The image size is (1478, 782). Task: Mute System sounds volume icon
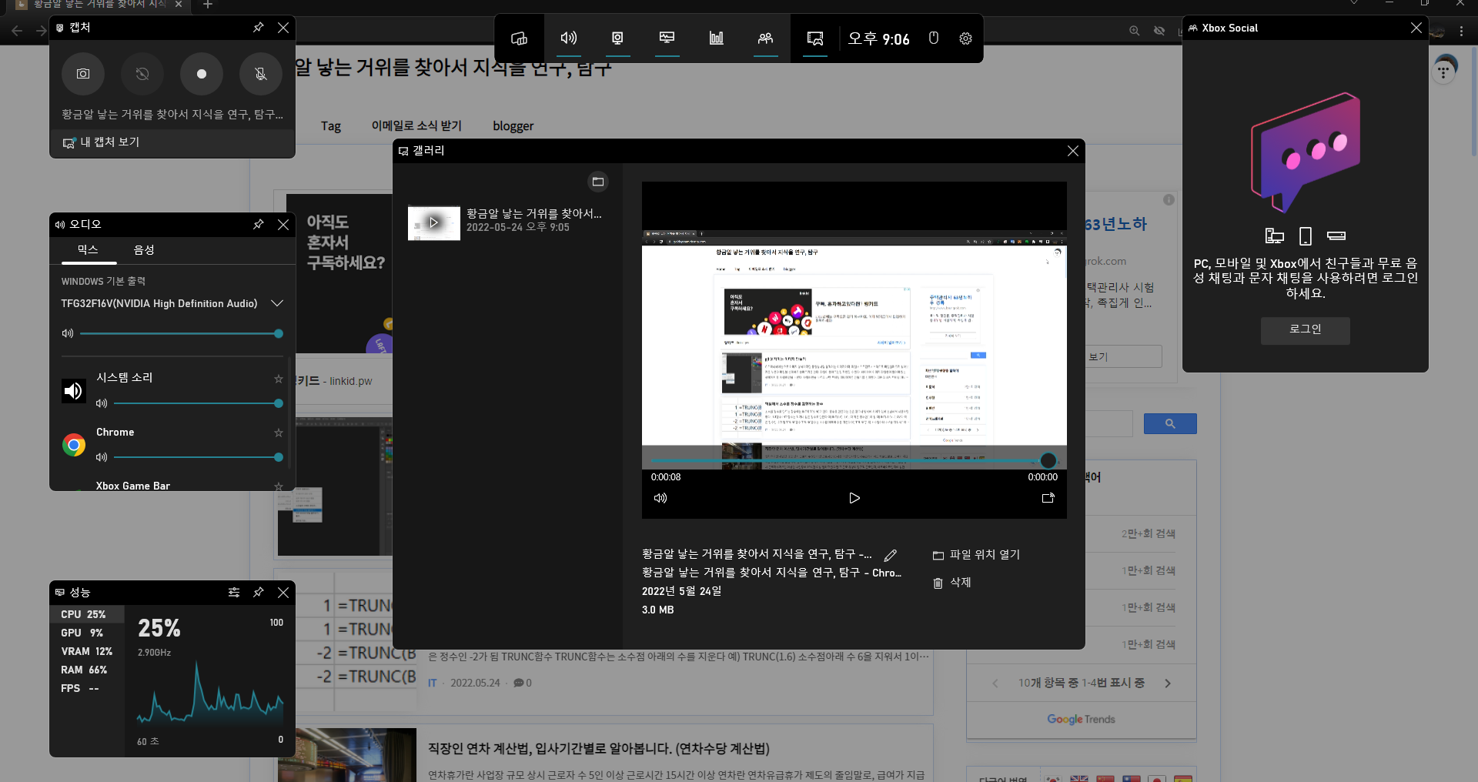[101, 403]
